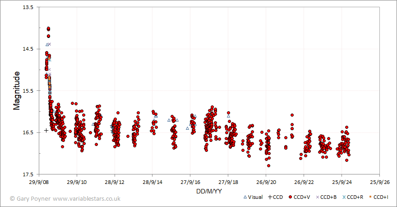The width and height of the screenshot is (397, 207).
Task: Select the 'CCD+I' legend label
Action: click(x=381, y=197)
